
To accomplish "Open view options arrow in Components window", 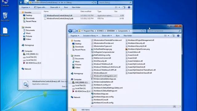I will 168,36.
